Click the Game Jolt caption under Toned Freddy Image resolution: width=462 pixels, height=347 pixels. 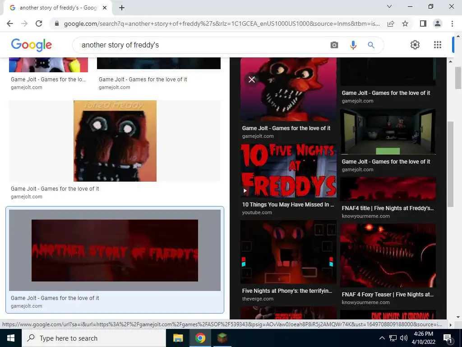pos(55,188)
